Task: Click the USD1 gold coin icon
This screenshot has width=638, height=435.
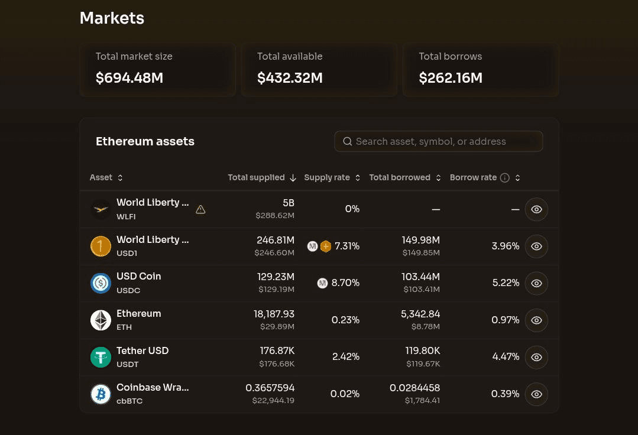Action: 101,246
